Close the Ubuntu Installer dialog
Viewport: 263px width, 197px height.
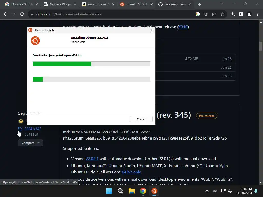152,30
